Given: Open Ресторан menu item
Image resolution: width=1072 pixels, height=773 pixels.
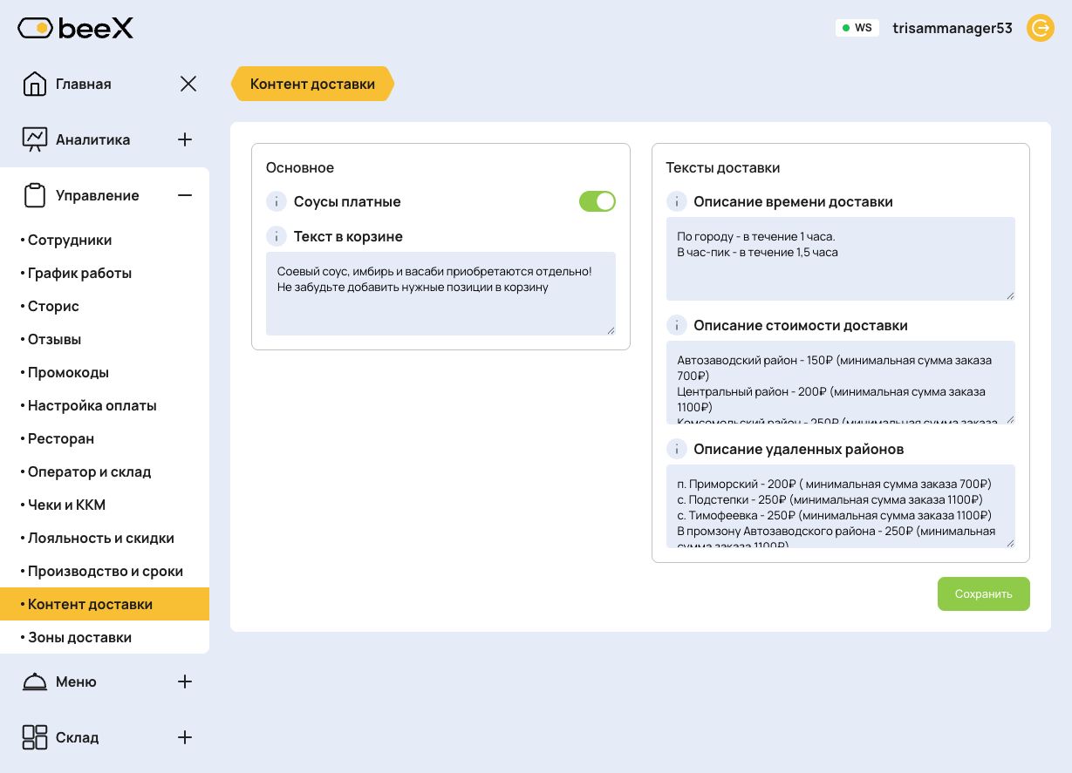Looking at the screenshot, I should (105, 438).
